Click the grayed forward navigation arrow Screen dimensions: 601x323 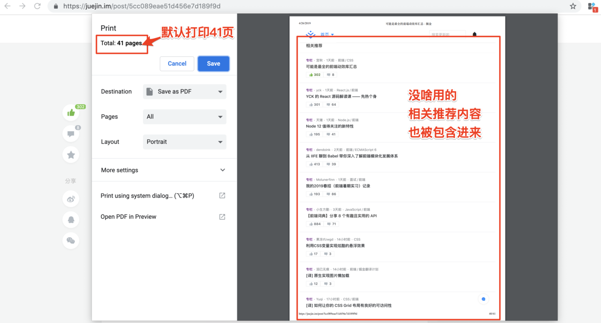pyautogui.click(x=23, y=6)
